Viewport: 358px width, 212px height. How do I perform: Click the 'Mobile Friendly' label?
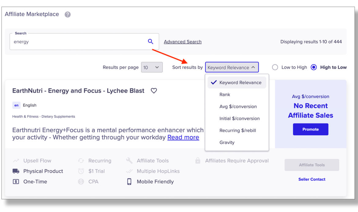point(155,182)
